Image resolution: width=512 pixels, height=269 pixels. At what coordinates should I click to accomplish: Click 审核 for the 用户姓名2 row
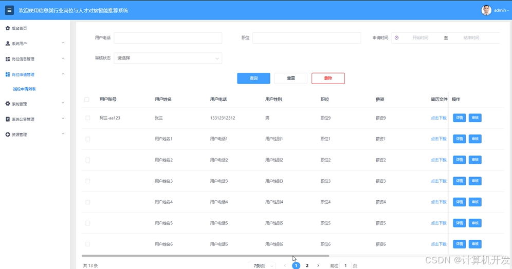[x=475, y=160]
